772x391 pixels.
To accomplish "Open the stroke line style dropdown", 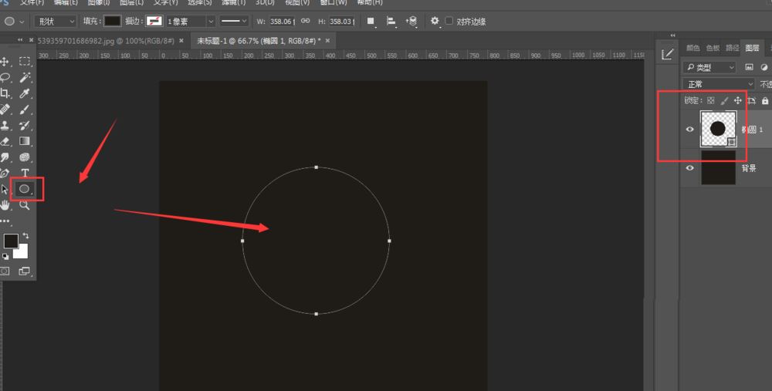I will tap(234, 21).
